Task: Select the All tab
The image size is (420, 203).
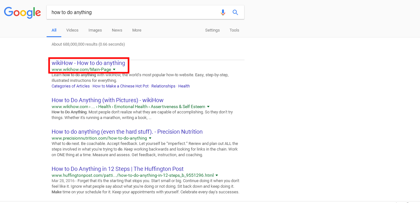Action: click(54, 30)
